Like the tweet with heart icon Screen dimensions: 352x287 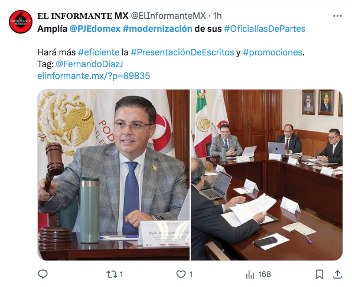pos(181,274)
